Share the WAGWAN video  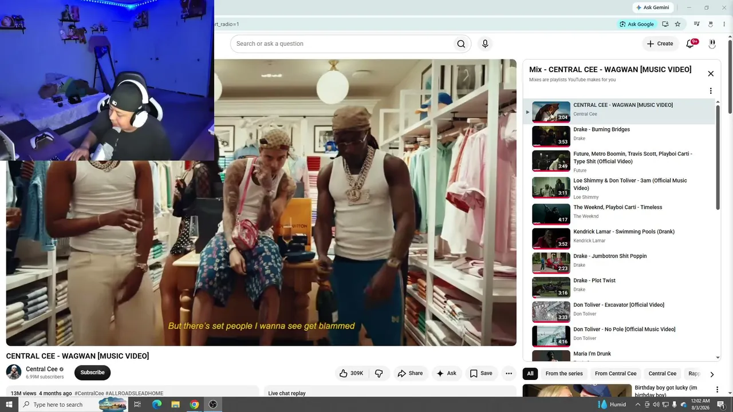410,373
